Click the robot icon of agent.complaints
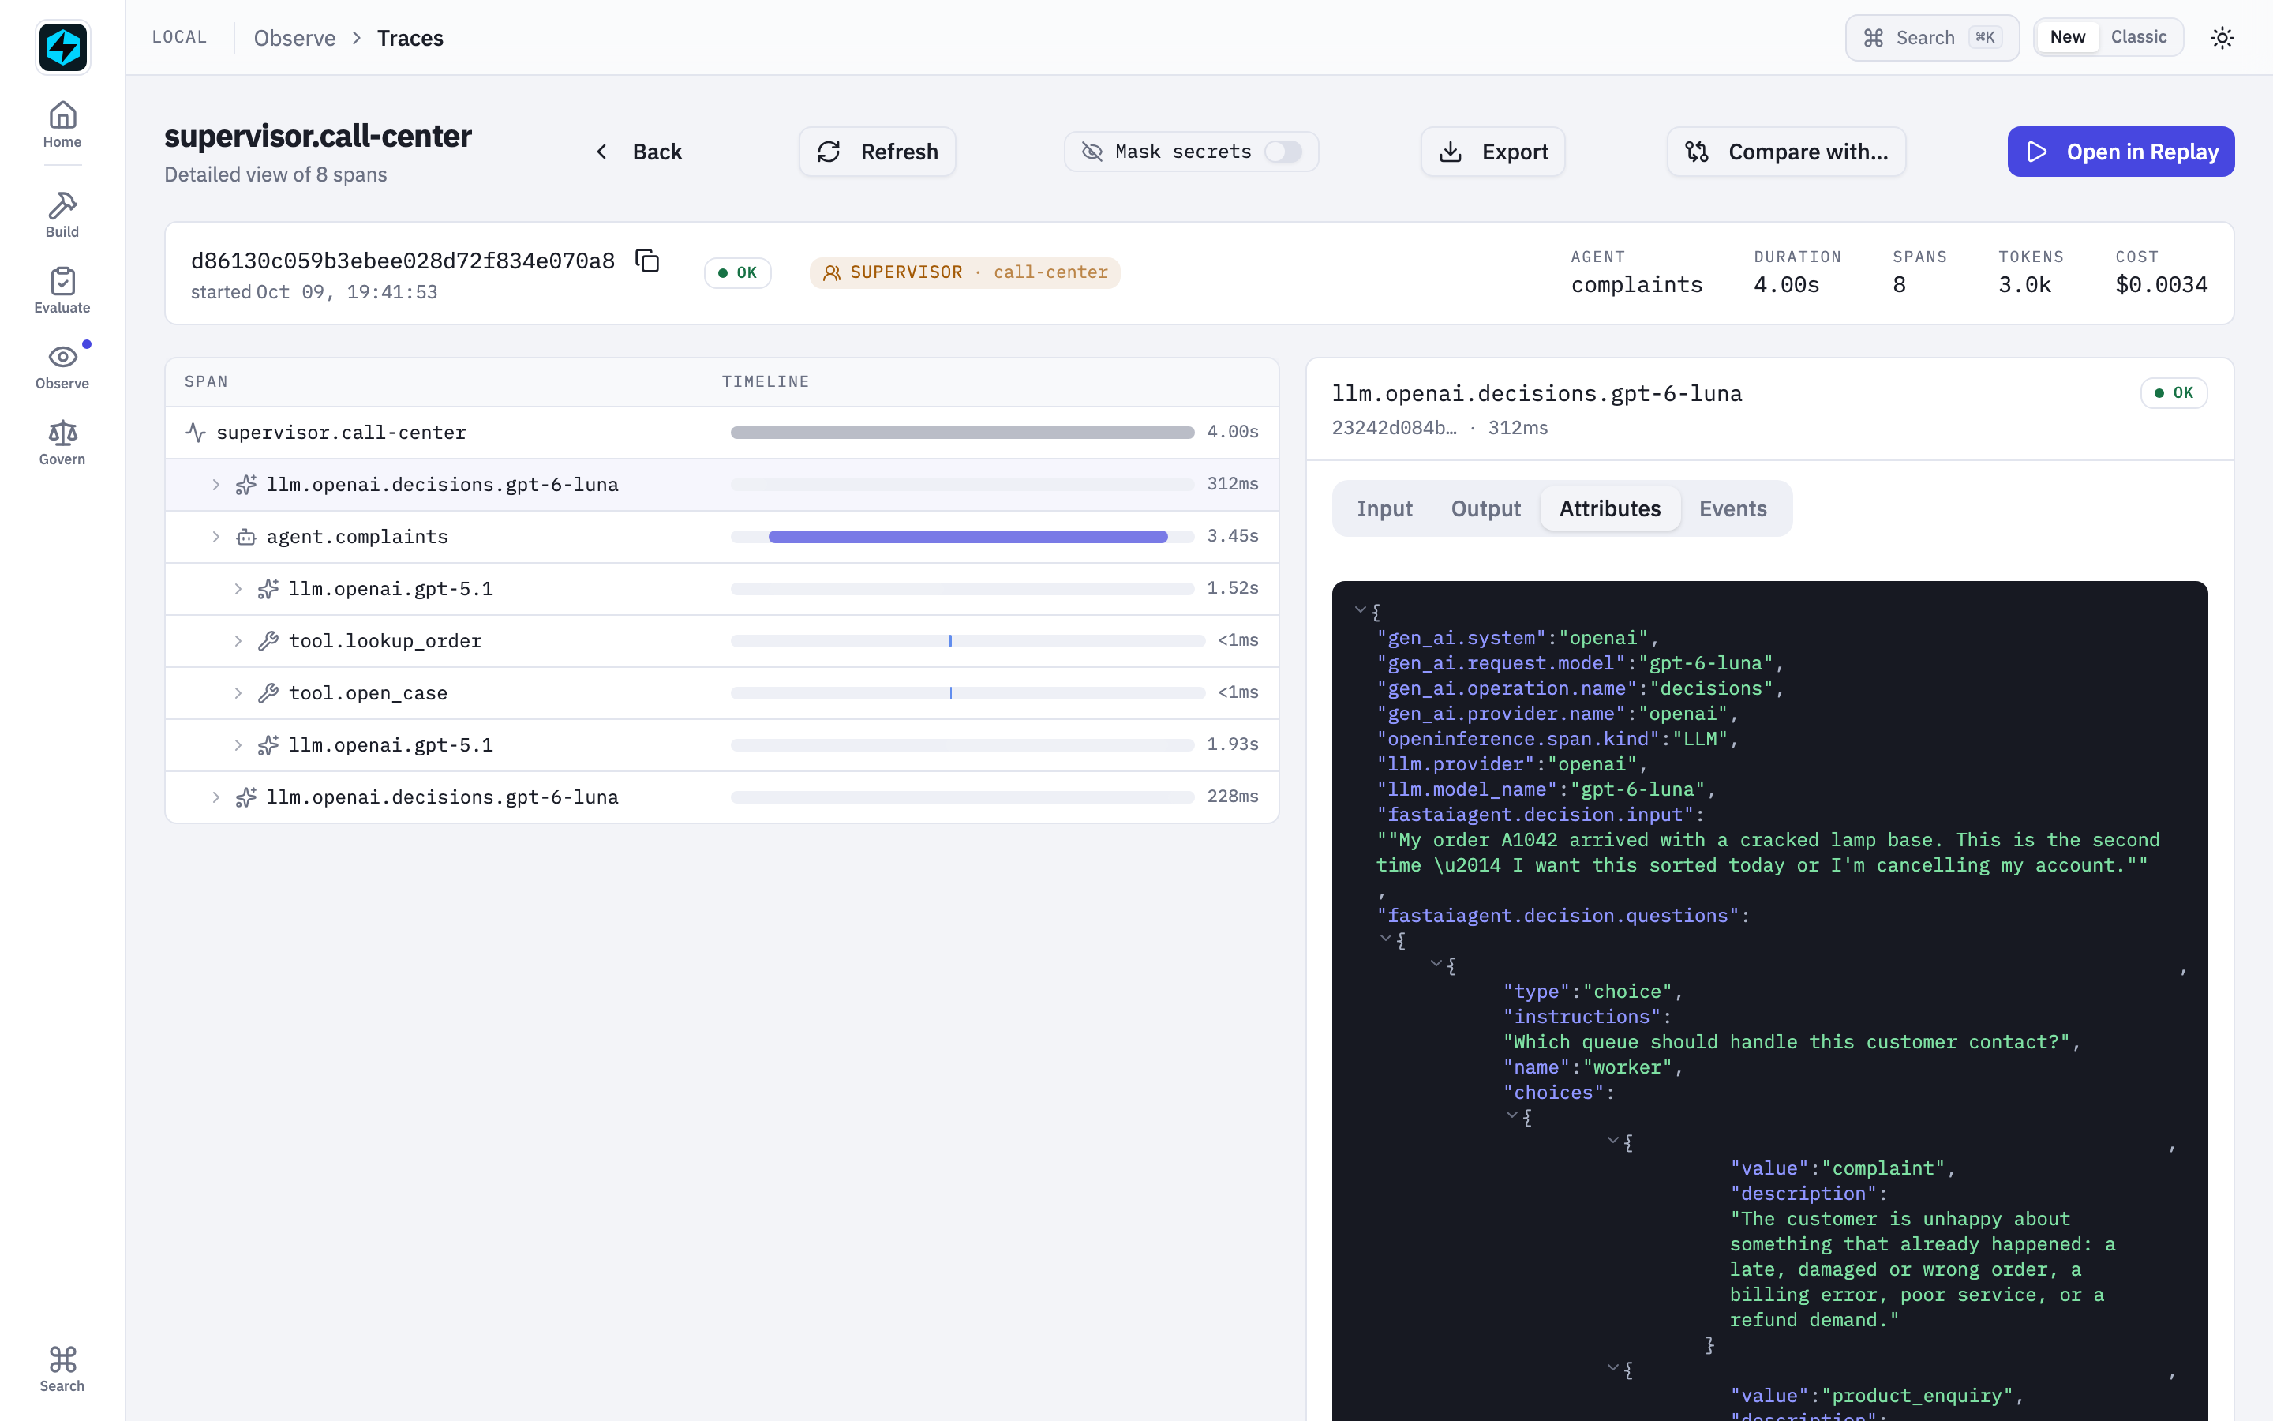The width and height of the screenshot is (2273, 1421). pos(246,537)
